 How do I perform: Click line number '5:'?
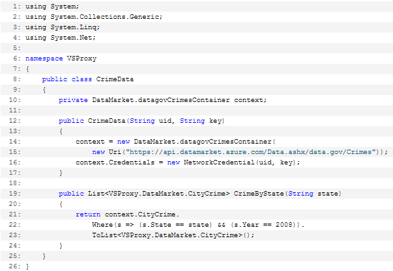click(x=17, y=48)
